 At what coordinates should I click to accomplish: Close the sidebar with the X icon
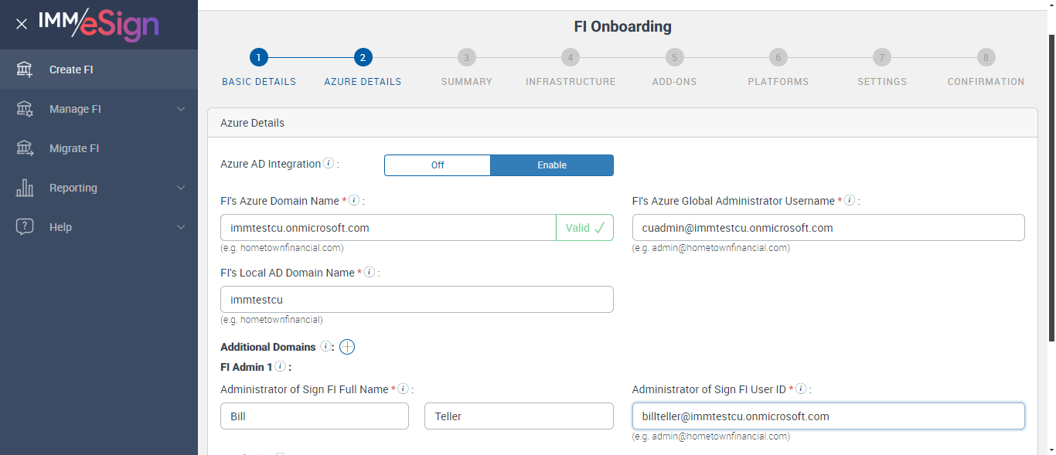(x=22, y=24)
